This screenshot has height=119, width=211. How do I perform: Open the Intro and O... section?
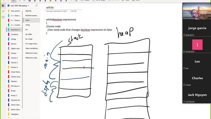click(x=15, y=11)
